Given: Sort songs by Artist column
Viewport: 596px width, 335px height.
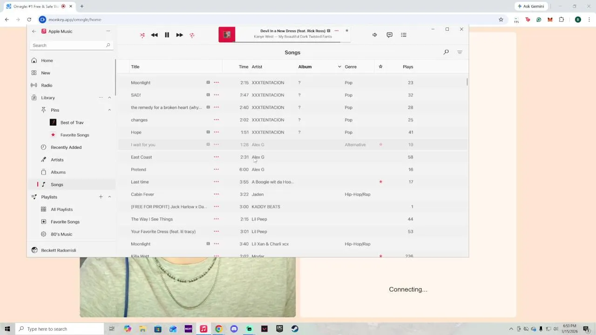Looking at the screenshot, I should coord(257,67).
